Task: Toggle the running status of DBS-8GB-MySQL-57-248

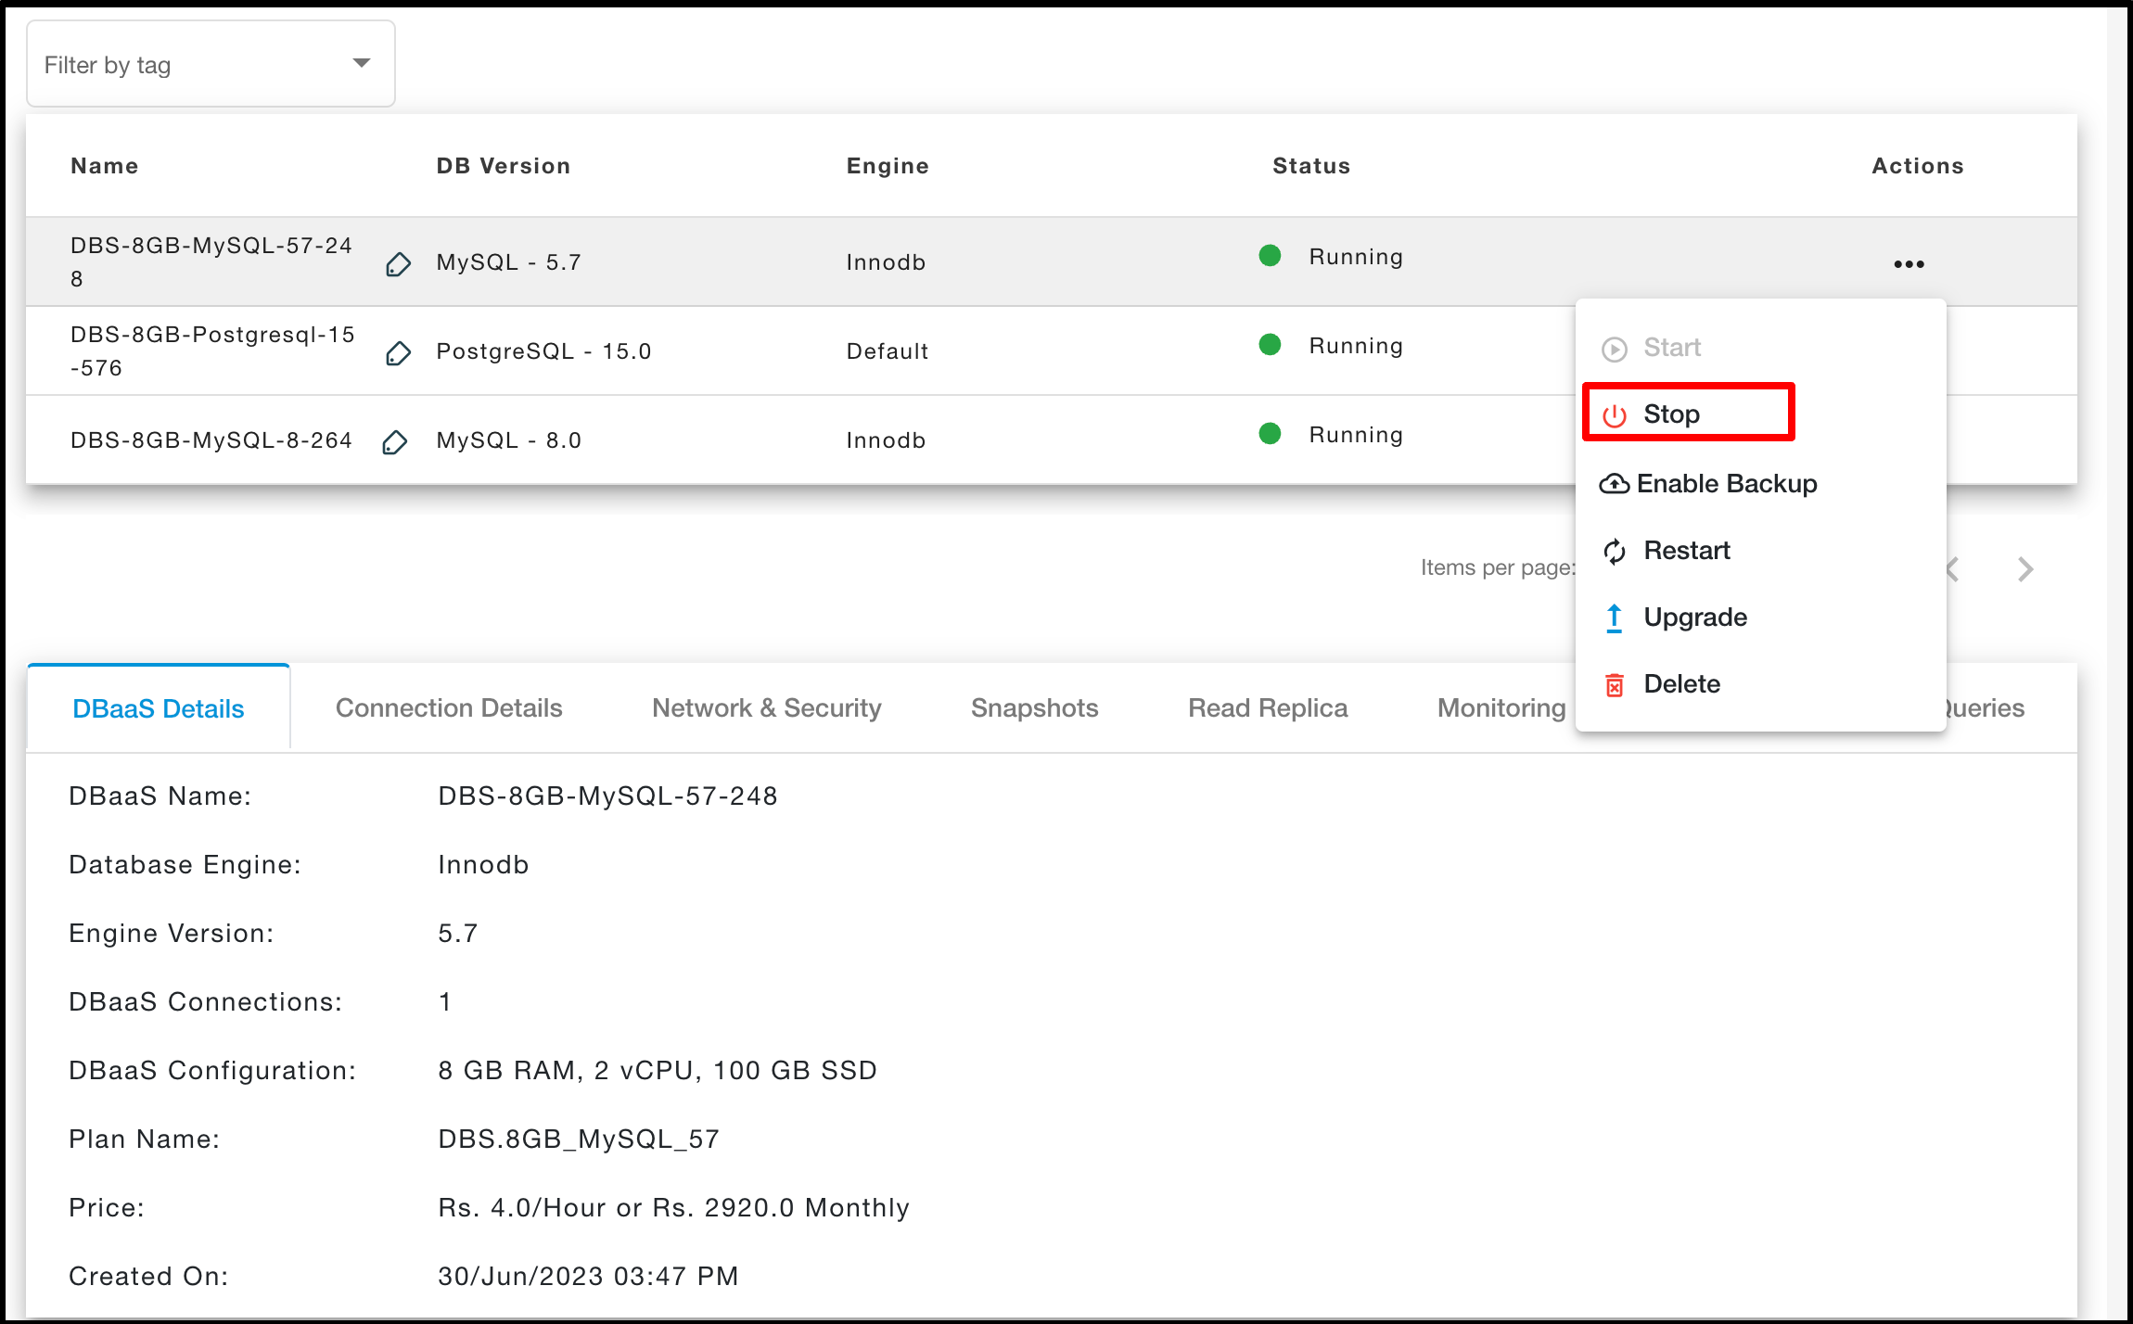Action: pyautogui.click(x=1674, y=414)
